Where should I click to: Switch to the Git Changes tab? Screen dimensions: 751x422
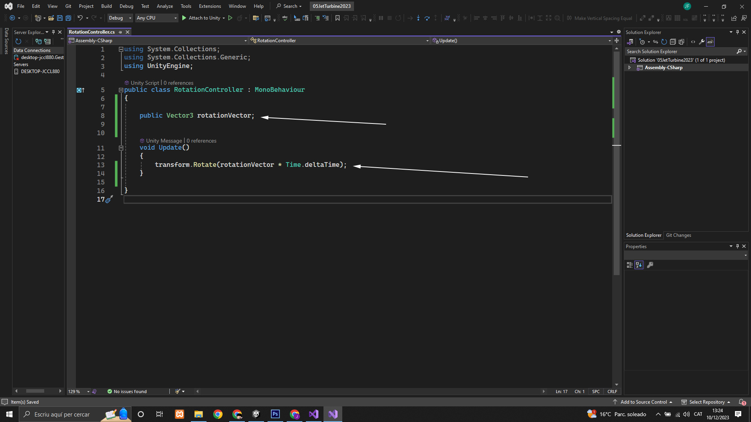pos(678,235)
